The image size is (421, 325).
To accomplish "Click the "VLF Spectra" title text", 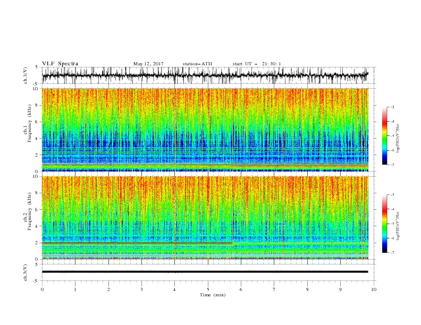I will (60, 64).
